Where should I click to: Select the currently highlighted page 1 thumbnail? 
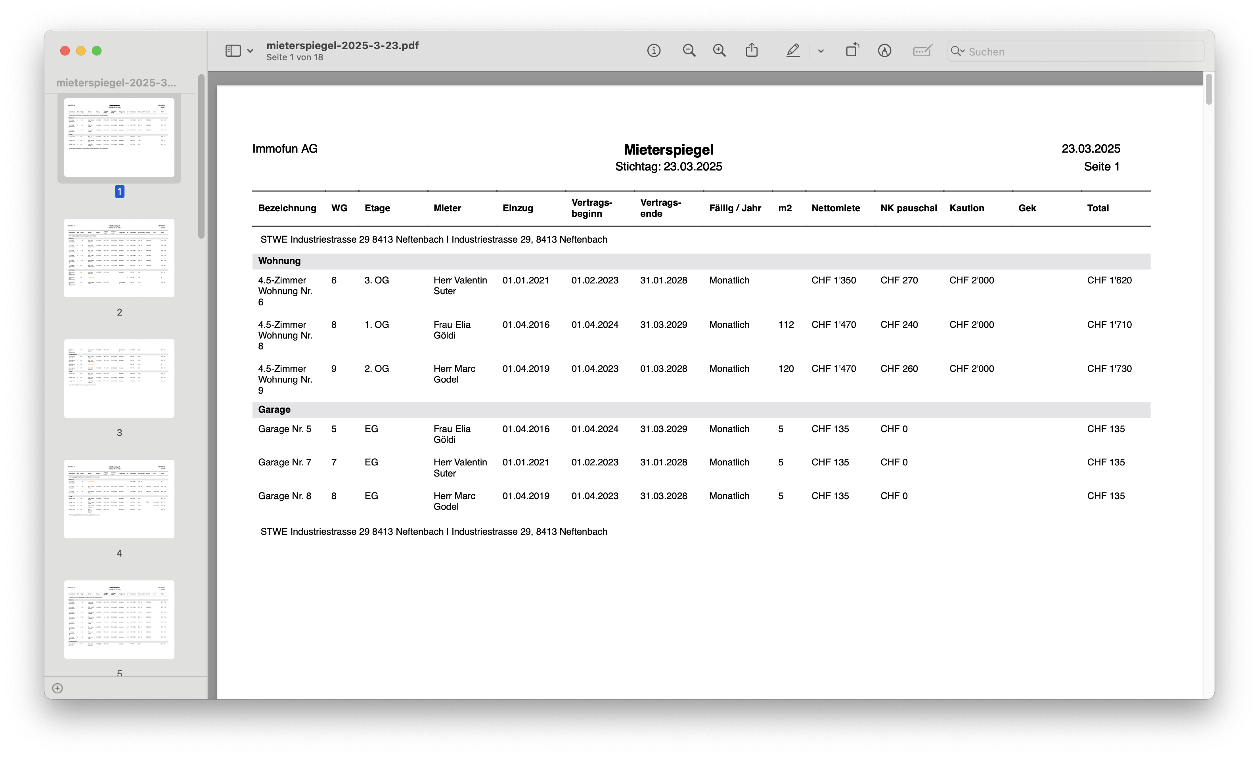click(x=119, y=138)
